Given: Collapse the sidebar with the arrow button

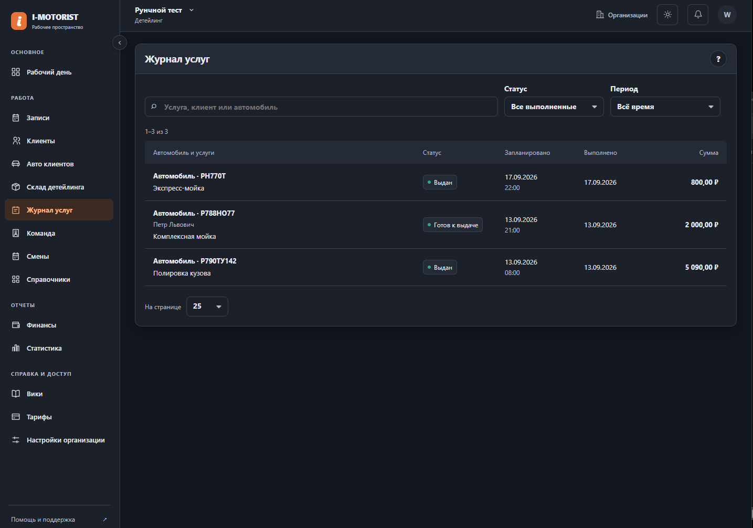Looking at the screenshot, I should pyautogui.click(x=120, y=43).
